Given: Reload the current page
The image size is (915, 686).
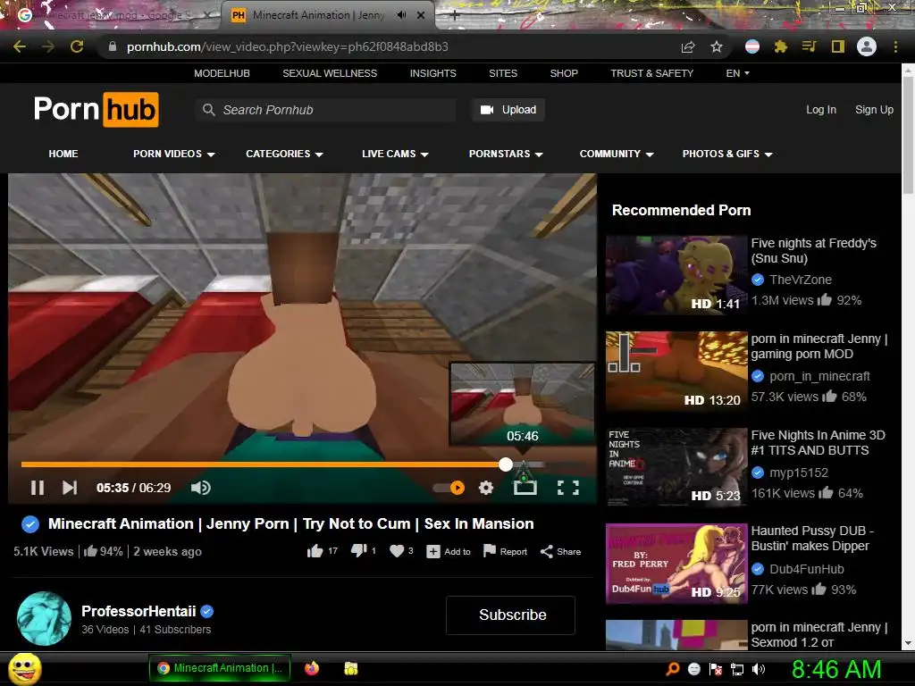Looking at the screenshot, I should pos(77,46).
